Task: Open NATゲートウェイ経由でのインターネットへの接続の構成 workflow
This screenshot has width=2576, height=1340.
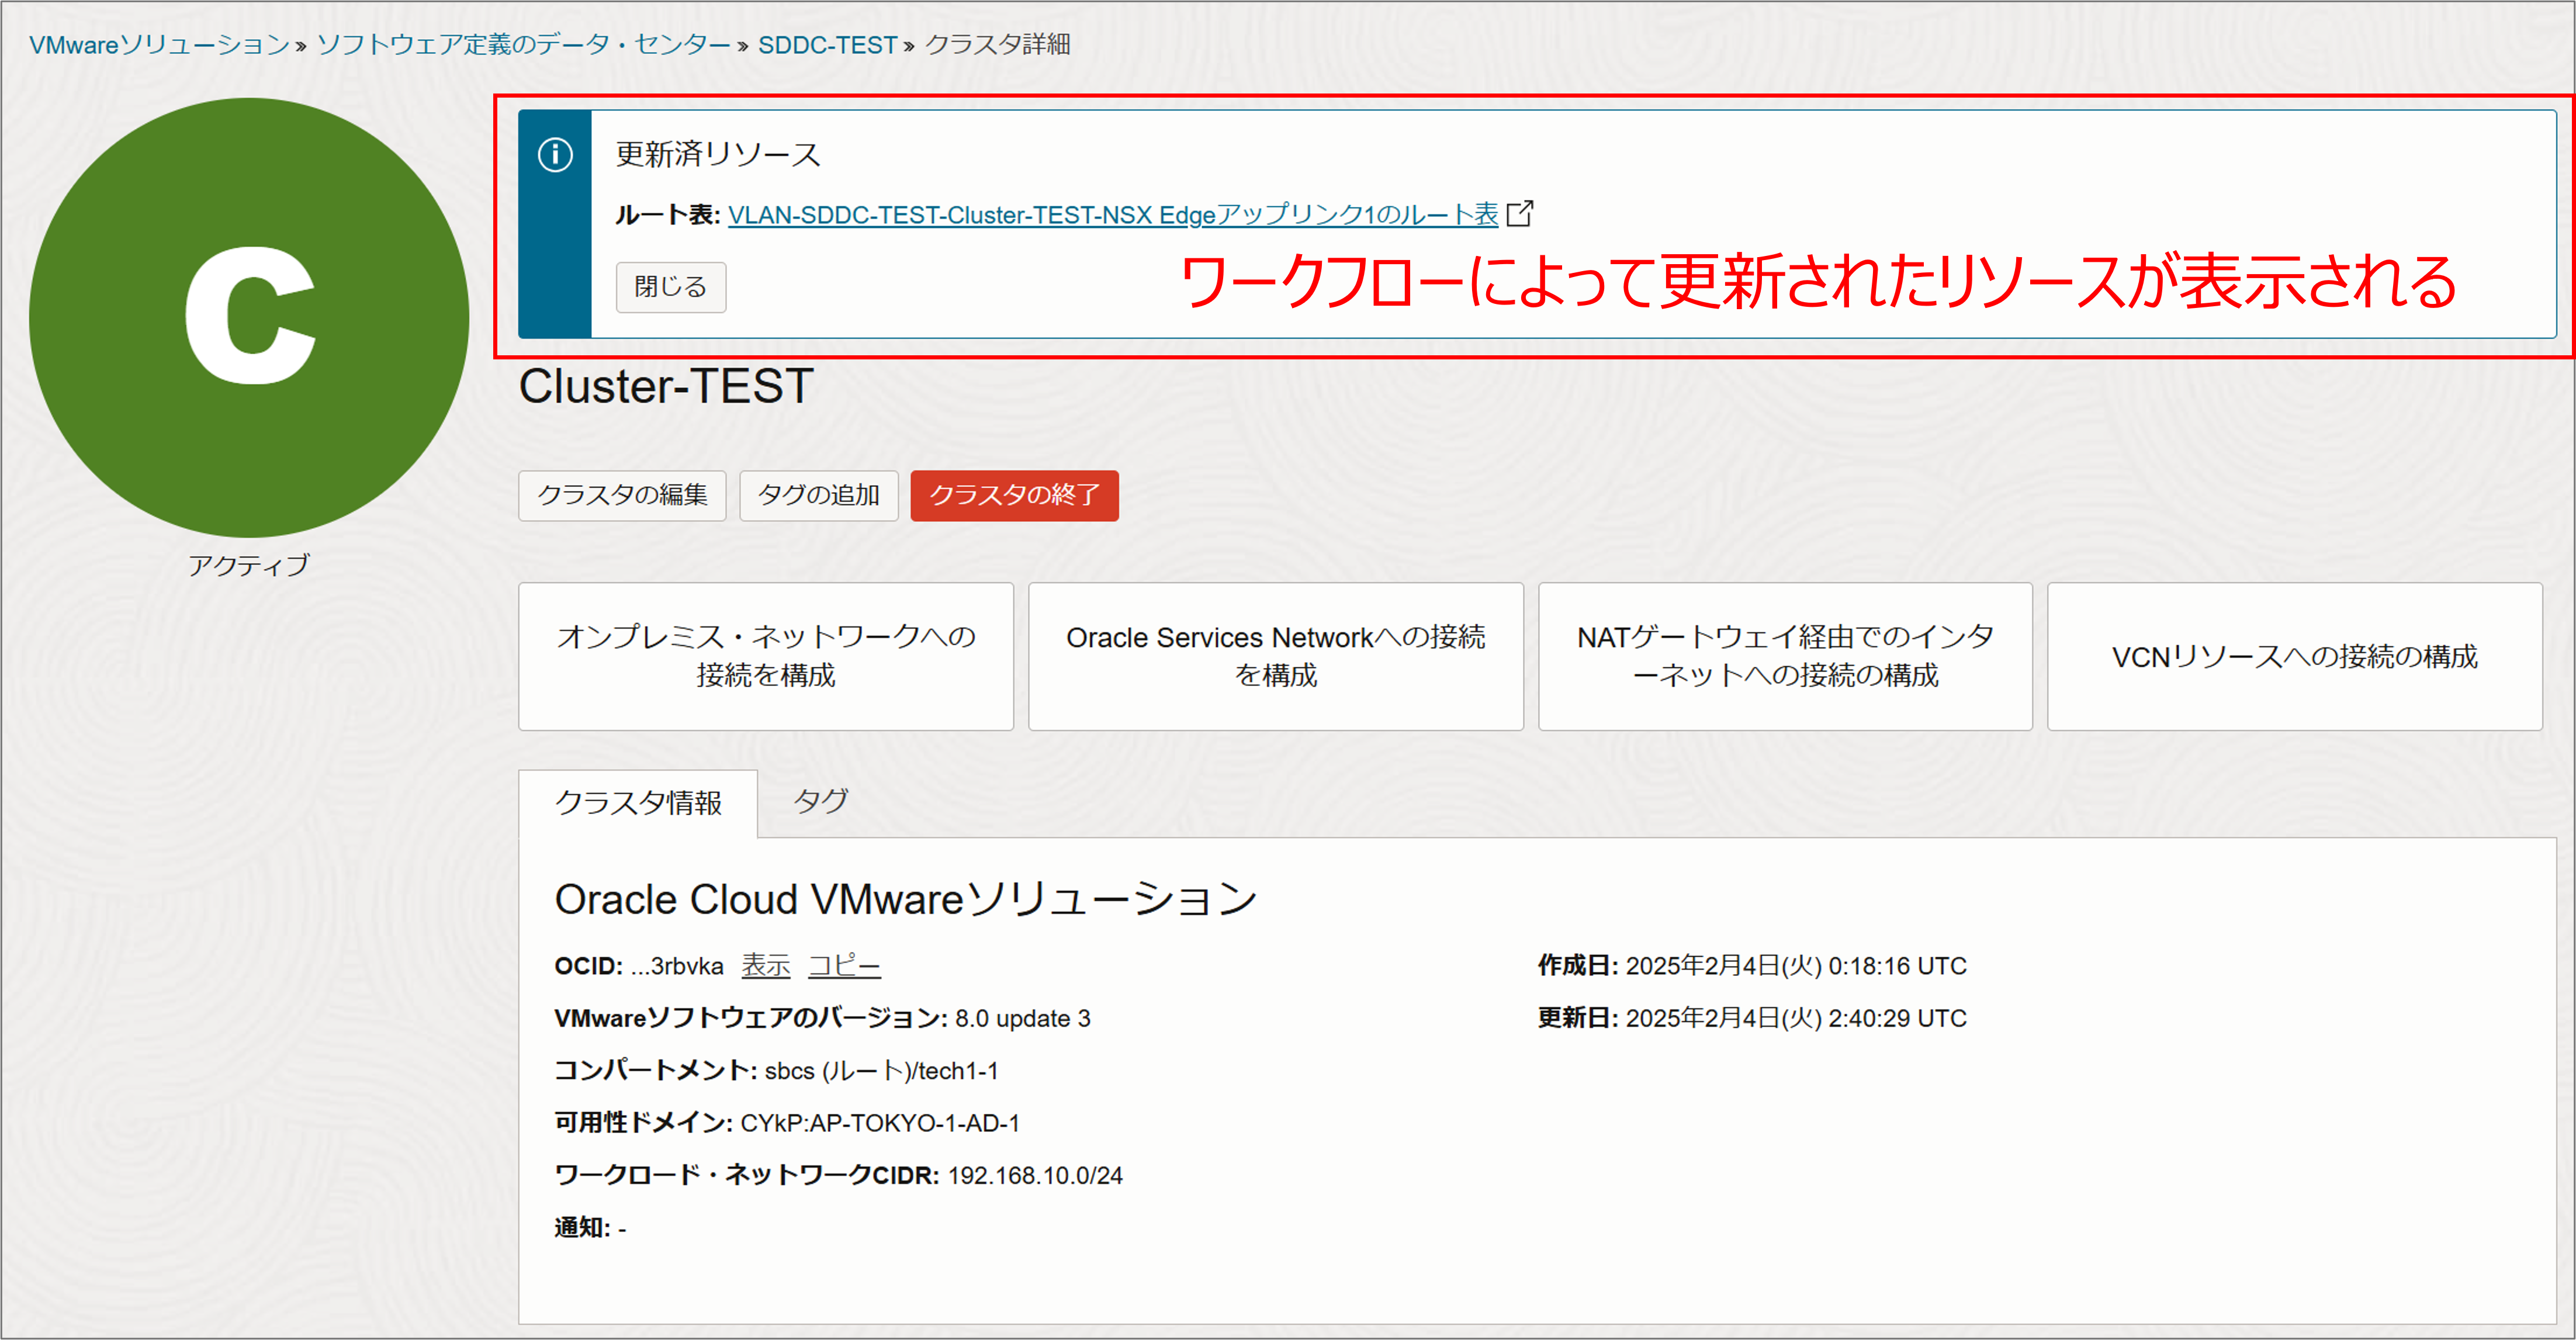Action: 1785,656
